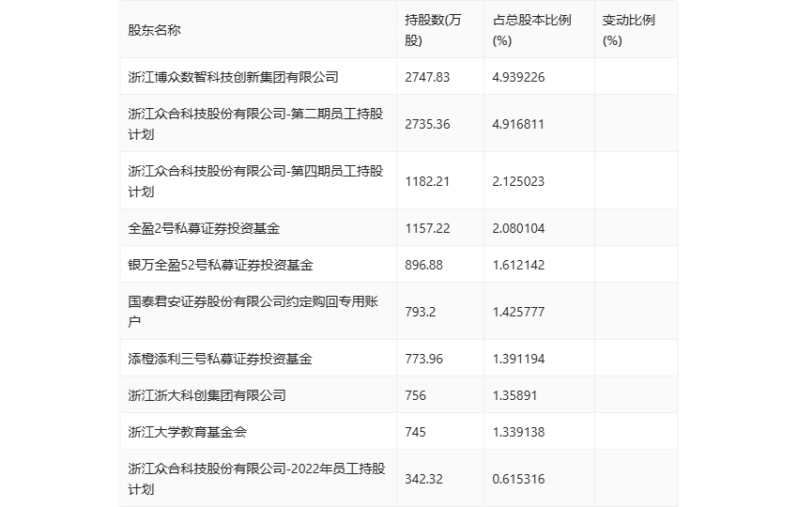Select the 占总股本比例(%) column header
This screenshot has width=798, height=507.
[x=531, y=30]
